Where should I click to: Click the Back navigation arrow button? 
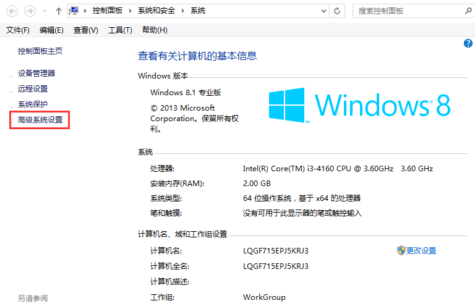pos(12,11)
